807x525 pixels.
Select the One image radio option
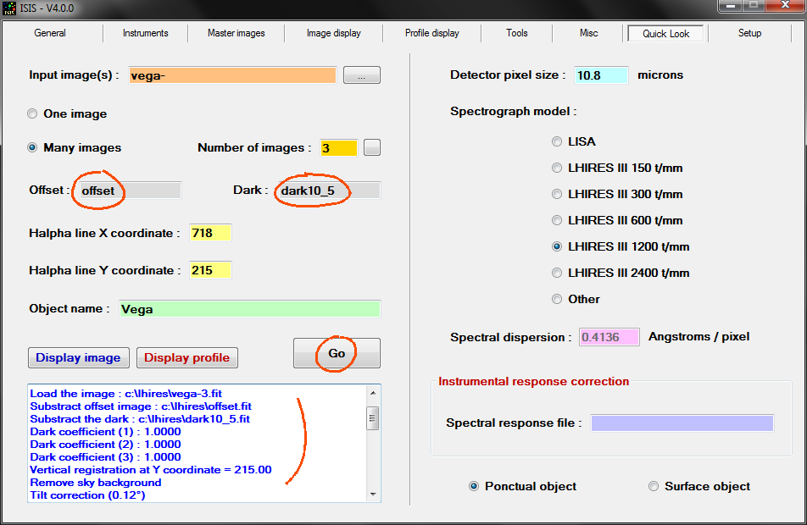tap(33, 113)
